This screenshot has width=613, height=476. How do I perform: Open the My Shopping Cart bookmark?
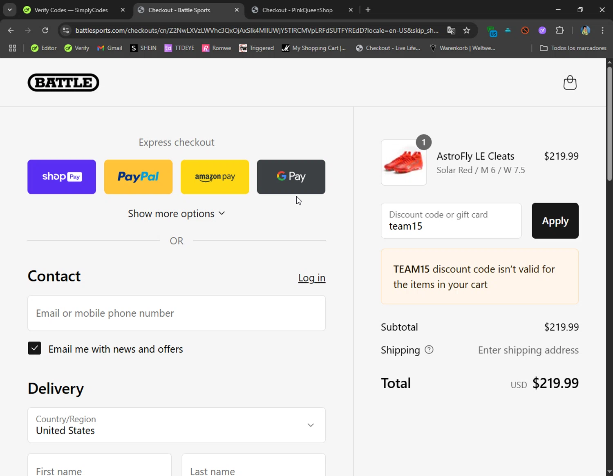(314, 48)
